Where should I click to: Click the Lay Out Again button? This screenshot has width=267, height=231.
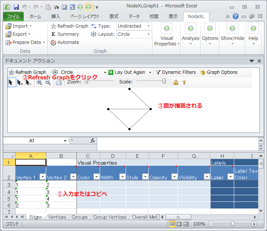pos(127,72)
